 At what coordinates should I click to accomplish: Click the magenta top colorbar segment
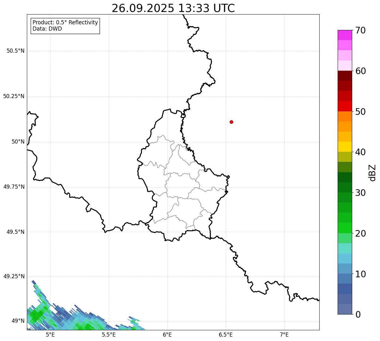click(x=345, y=35)
